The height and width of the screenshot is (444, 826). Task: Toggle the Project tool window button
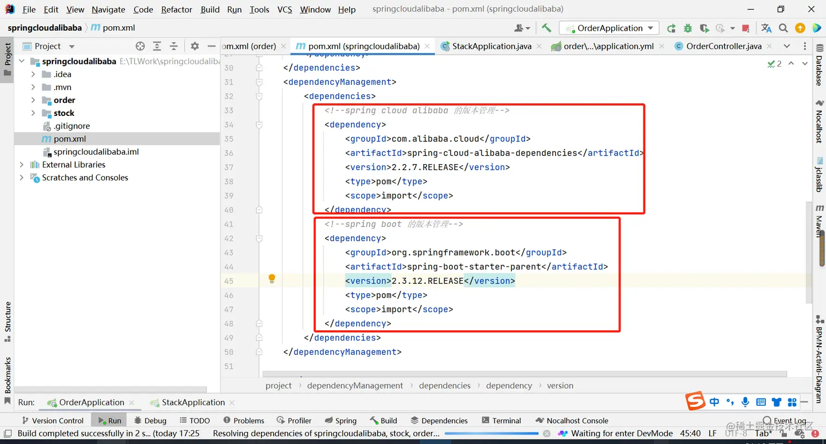click(x=8, y=60)
